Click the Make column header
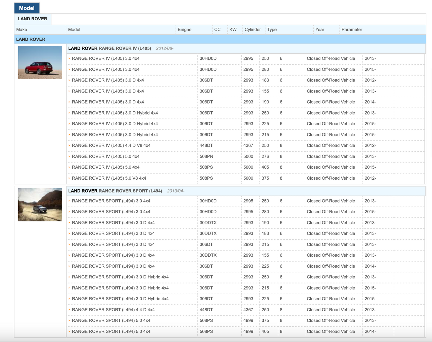 [x=22, y=30]
